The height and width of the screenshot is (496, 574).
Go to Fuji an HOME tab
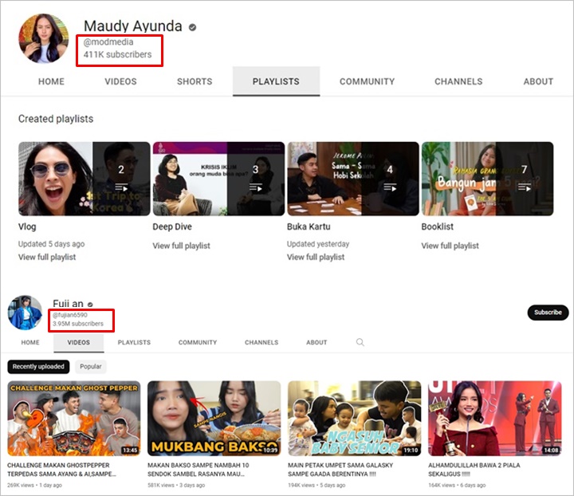pyautogui.click(x=30, y=343)
